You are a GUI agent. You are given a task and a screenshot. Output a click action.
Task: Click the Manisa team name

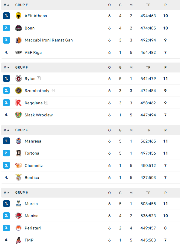click(x=31, y=216)
